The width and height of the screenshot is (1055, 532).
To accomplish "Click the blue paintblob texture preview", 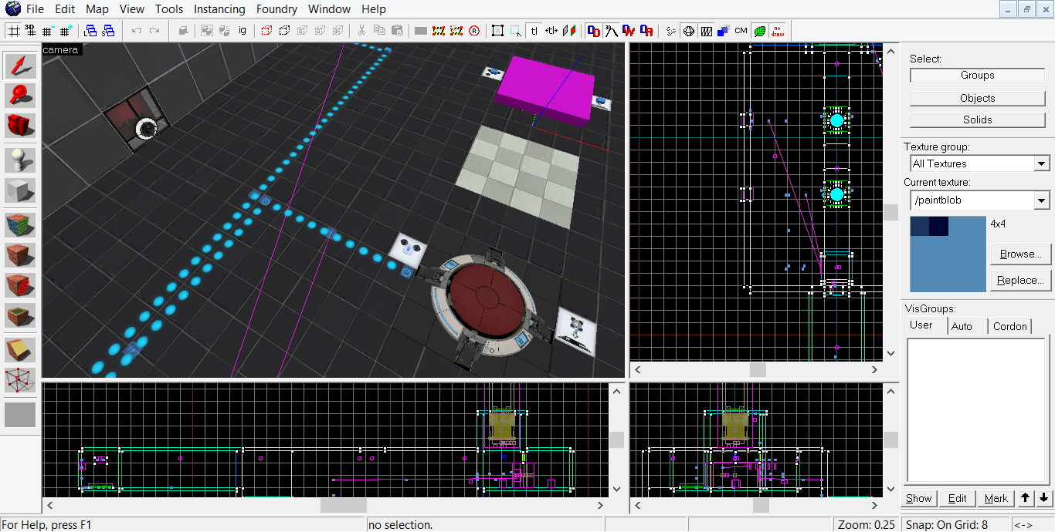I will (948, 254).
